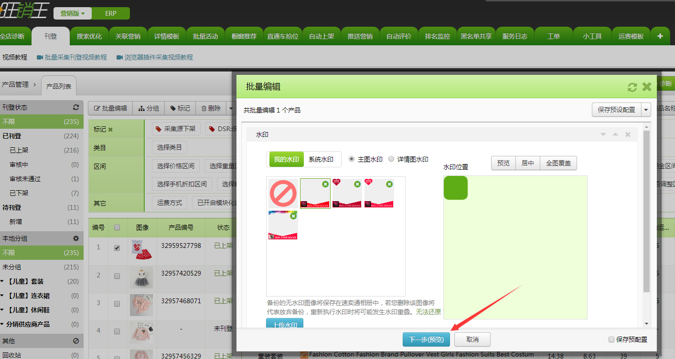675x359 pixels.
Task: Delete the fourth watermark in the first row
Action: tap(389, 184)
